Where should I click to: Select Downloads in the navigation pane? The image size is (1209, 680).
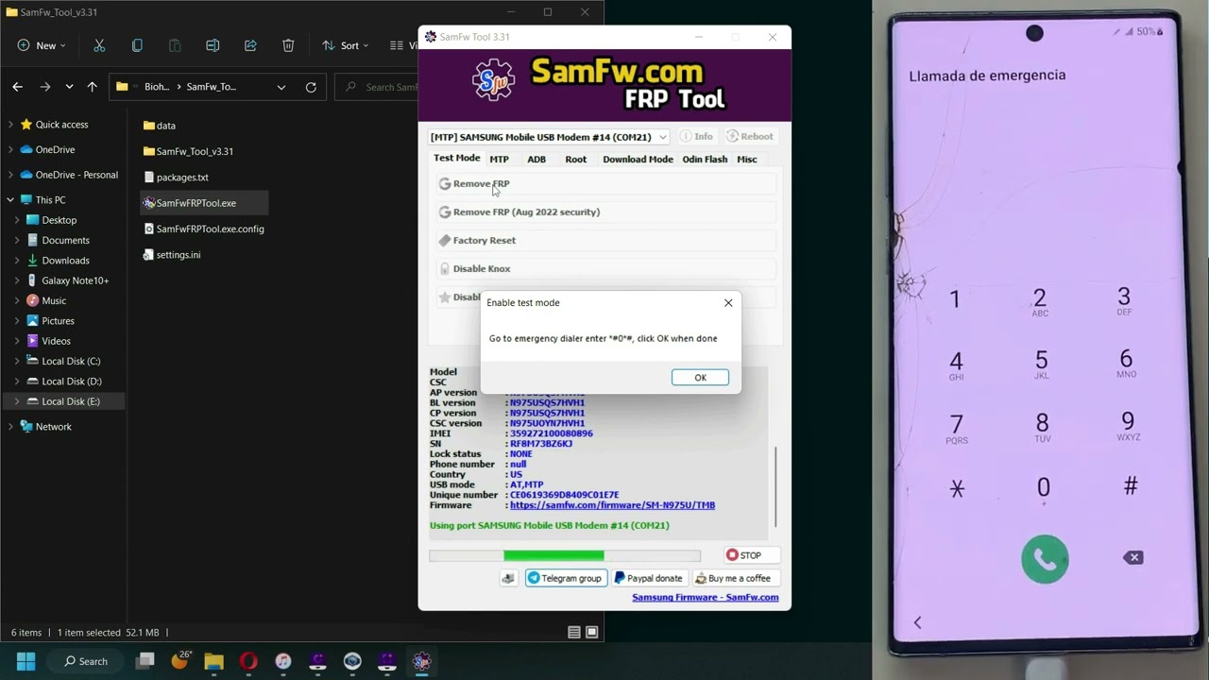point(65,261)
